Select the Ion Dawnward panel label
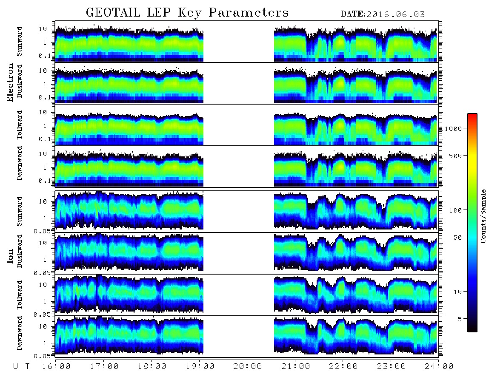 point(20,333)
